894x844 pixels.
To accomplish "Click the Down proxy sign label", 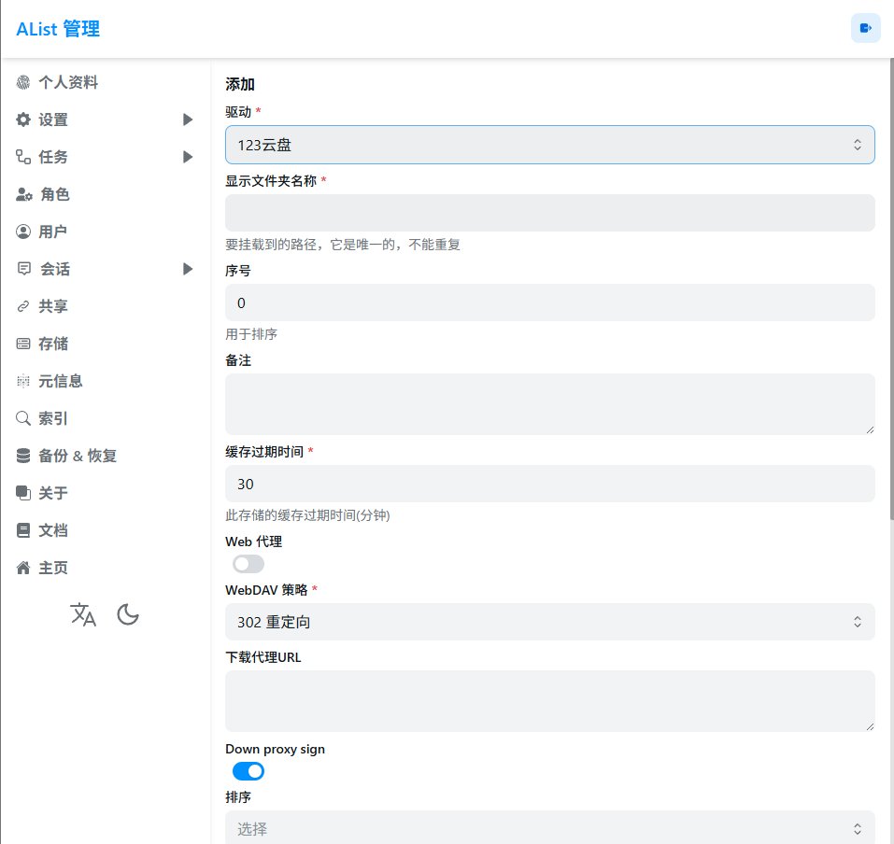I will click(x=275, y=749).
